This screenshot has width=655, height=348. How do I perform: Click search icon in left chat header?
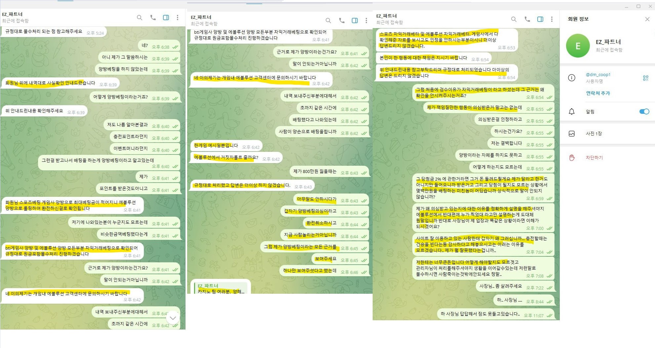(140, 18)
